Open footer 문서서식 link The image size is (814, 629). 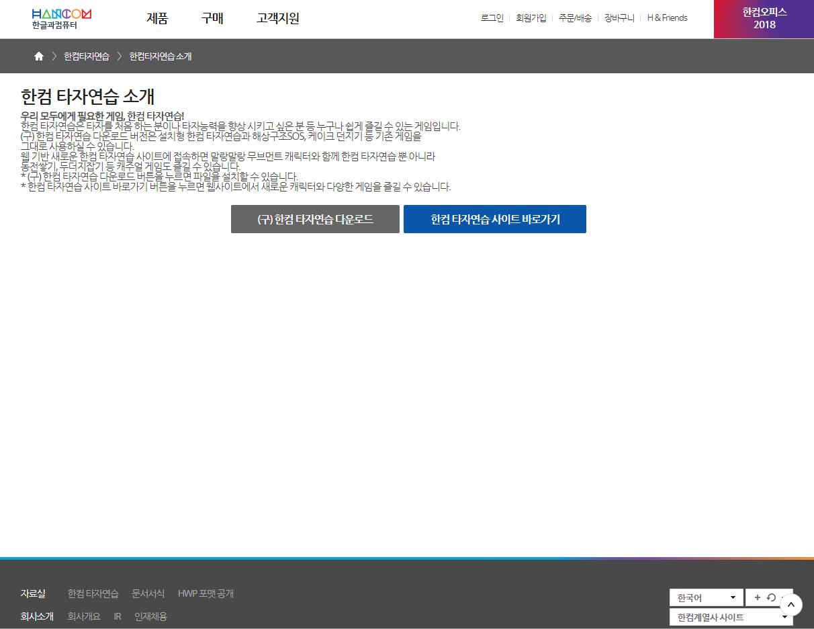pyautogui.click(x=148, y=593)
